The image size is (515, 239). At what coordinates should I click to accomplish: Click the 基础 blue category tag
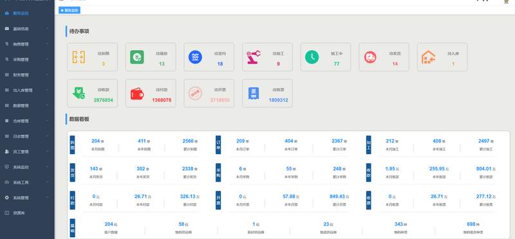click(x=72, y=227)
